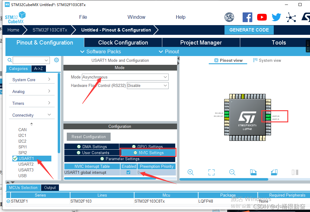This screenshot has height=212, width=310.
Task: Collapse the configuration panel using the side arrow
Action: click(178, 59)
